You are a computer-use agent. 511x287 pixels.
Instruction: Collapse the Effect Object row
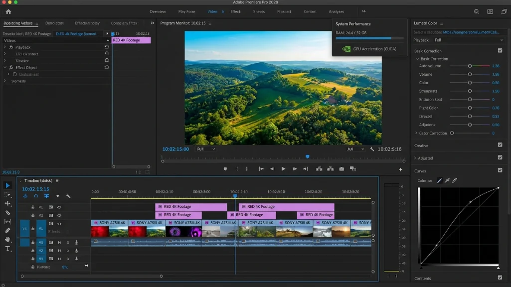(5, 67)
